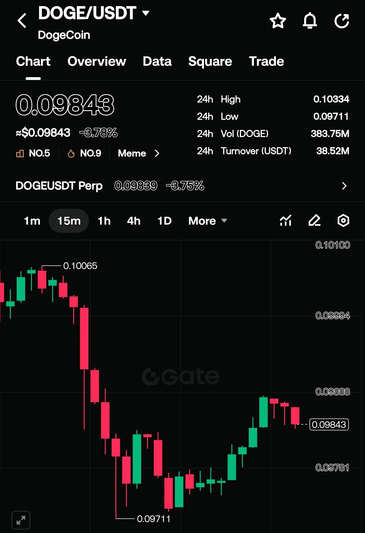This screenshot has width=365, height=533.
Task: Tap the share icon in header
Action: pos(342,21)
